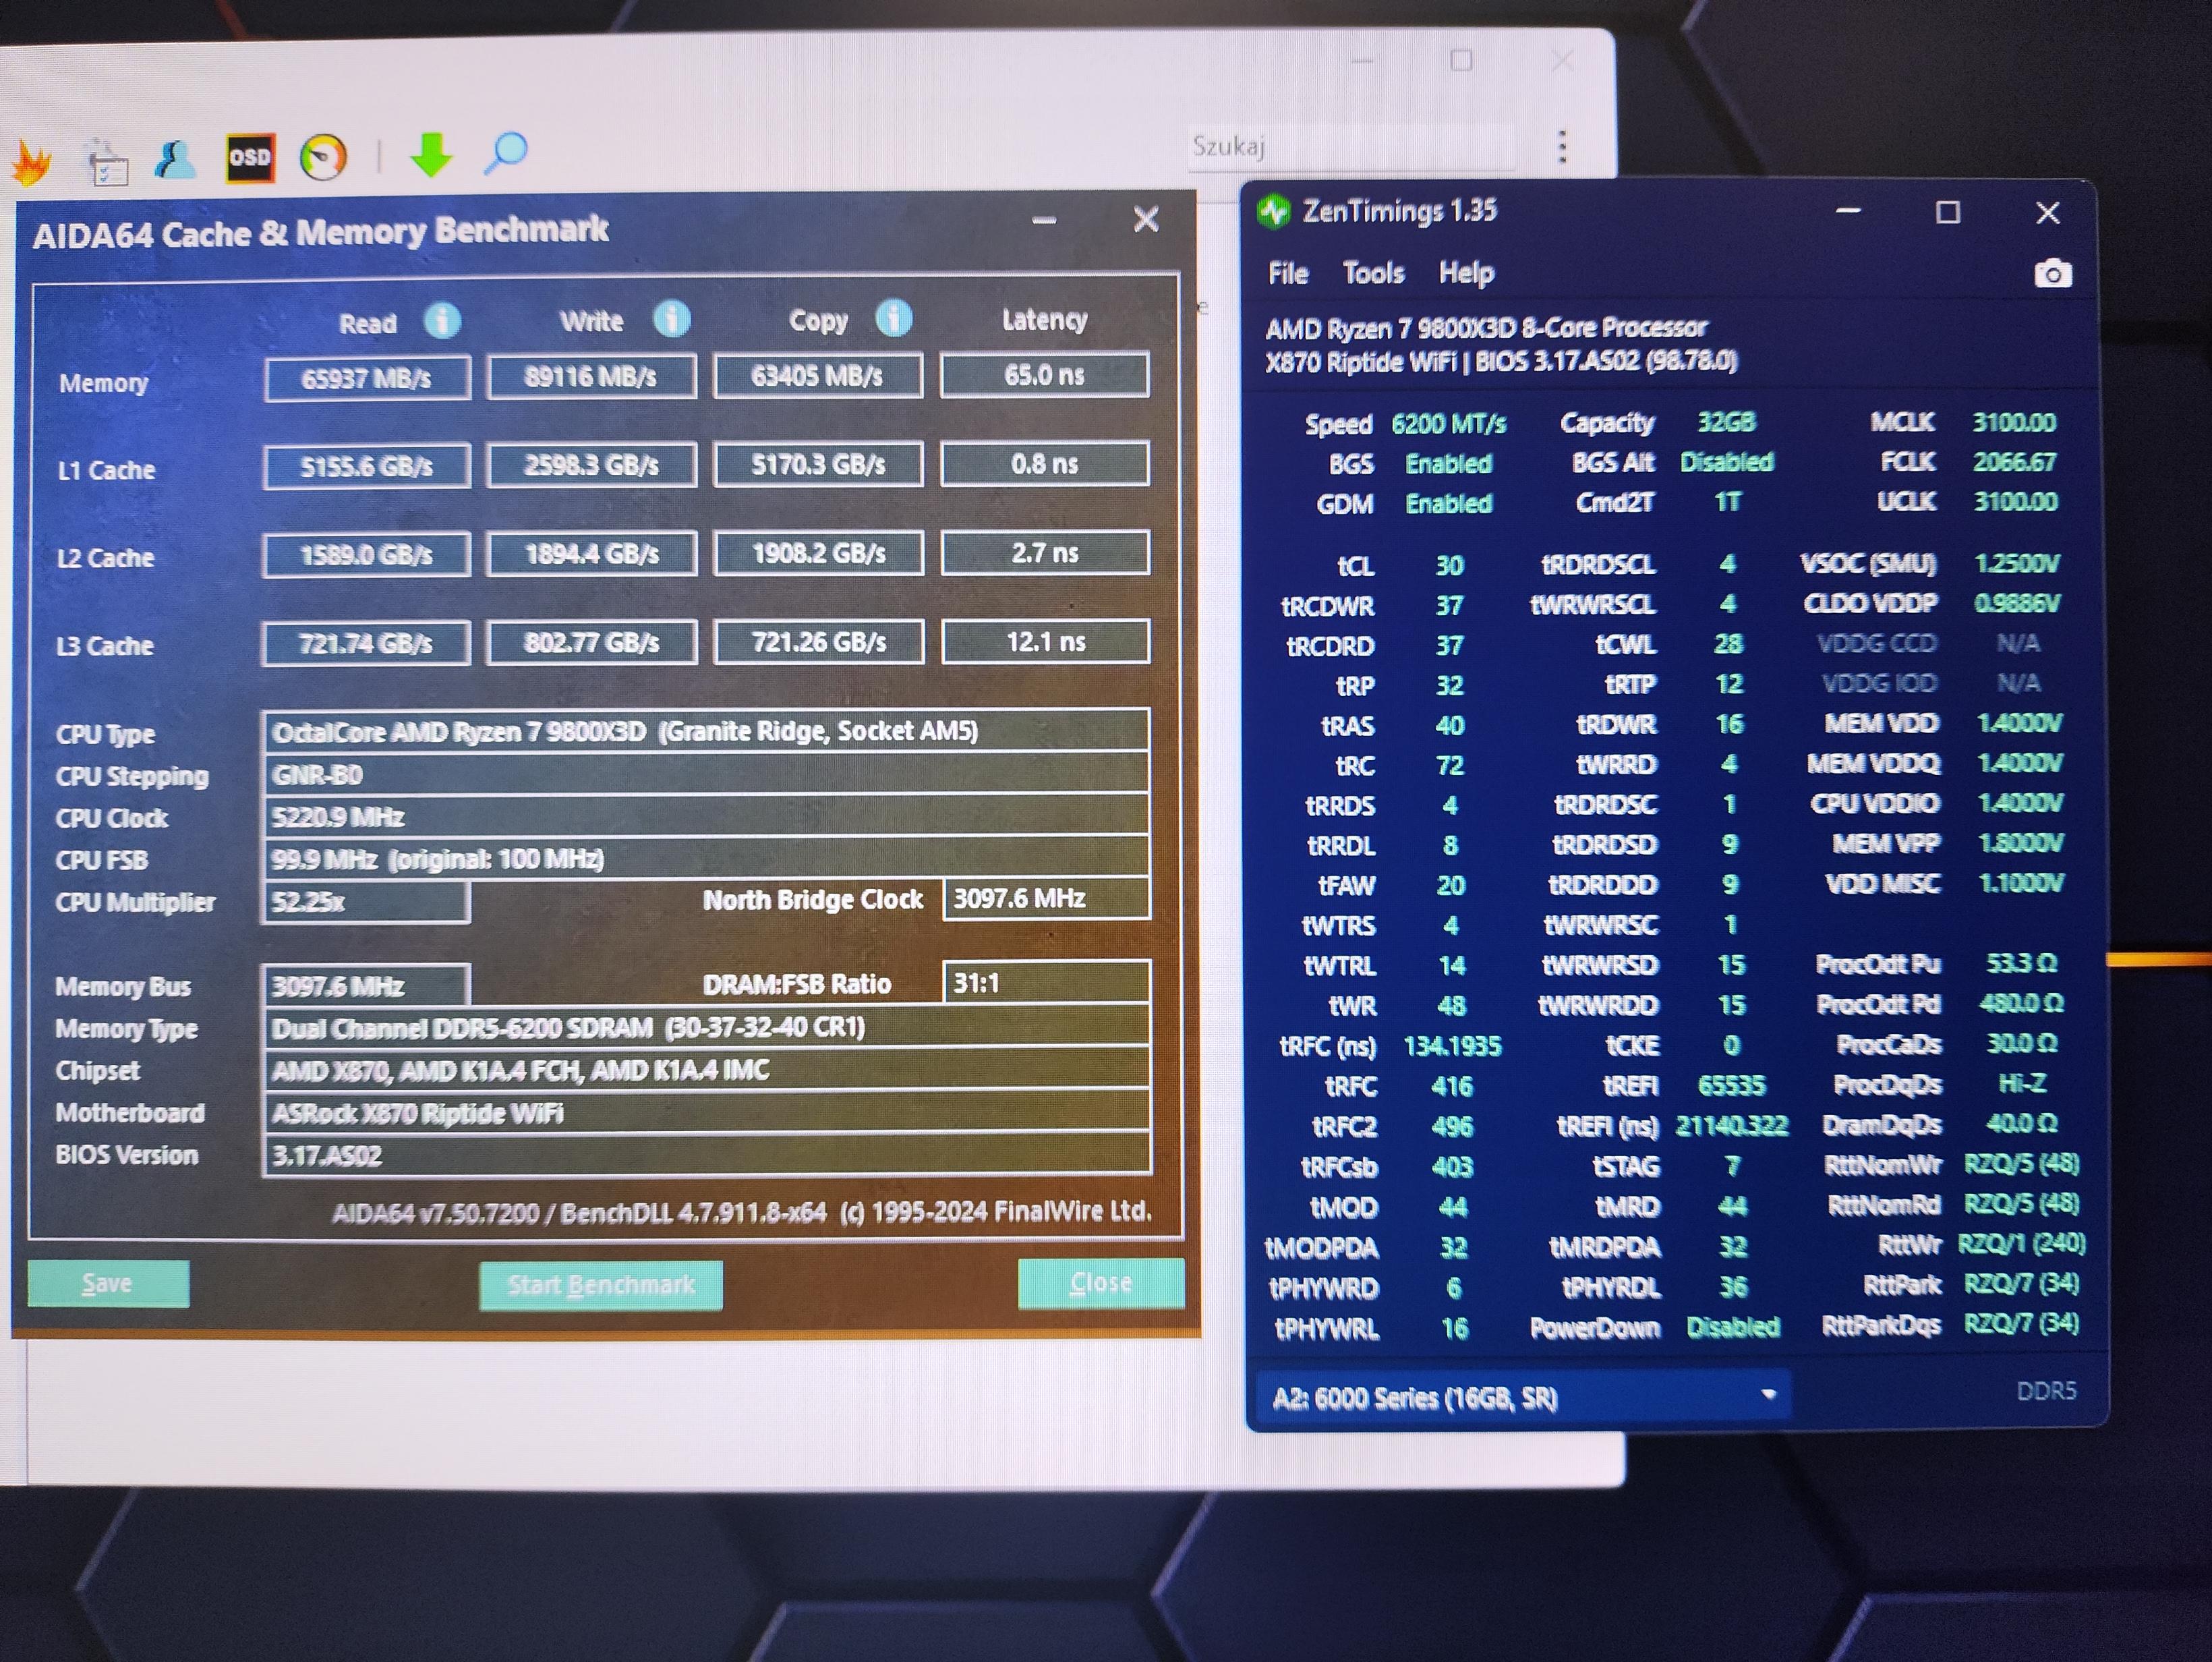Click the Start Benchmark button
This screenshot has width=2212, height=1662.
point(601,1285)
